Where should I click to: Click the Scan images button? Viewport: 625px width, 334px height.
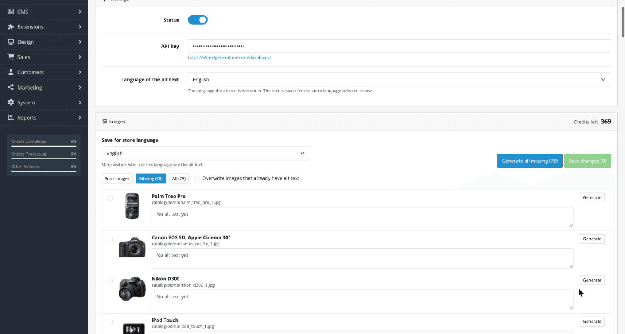click(x=117, y=178)
